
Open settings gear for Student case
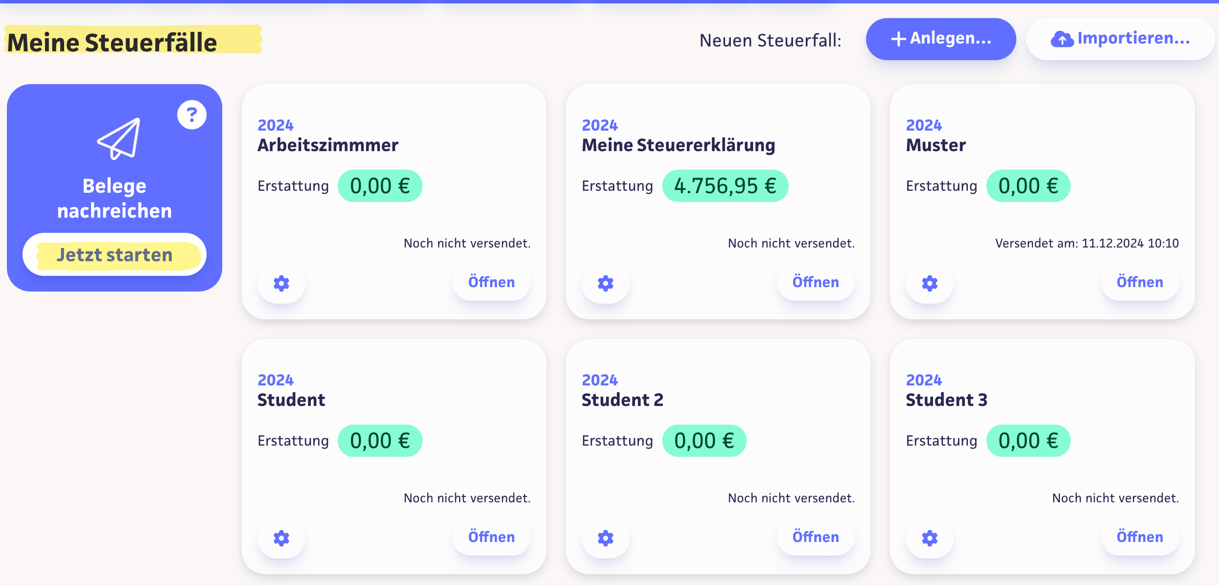pos(281,538)
